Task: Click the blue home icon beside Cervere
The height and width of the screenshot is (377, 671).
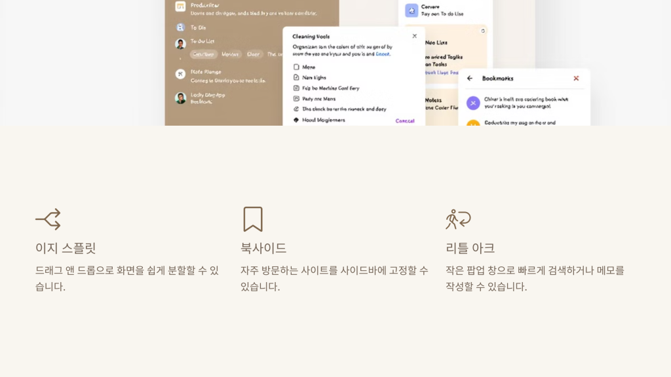Action: pyautogui.click(x=412, y=10)
